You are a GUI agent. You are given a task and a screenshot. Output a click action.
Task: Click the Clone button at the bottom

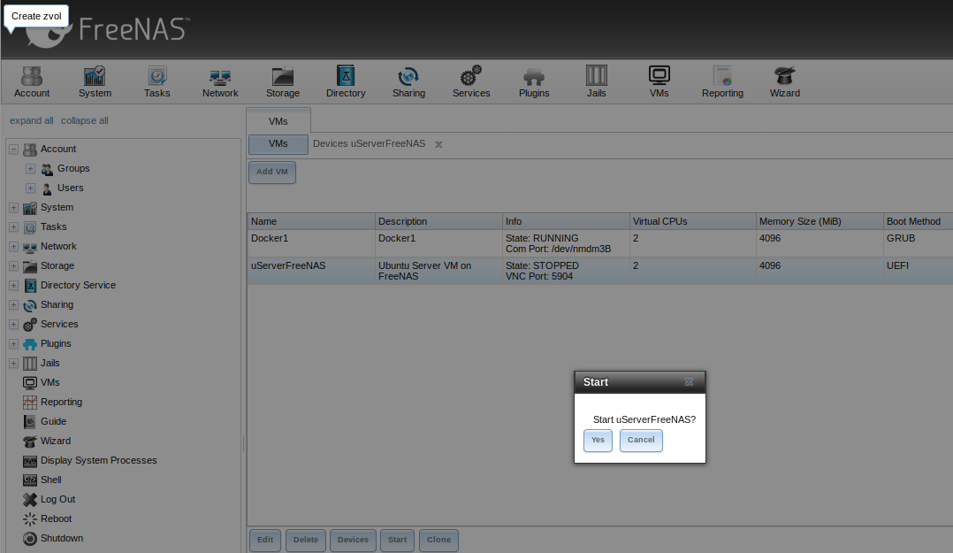438,541
